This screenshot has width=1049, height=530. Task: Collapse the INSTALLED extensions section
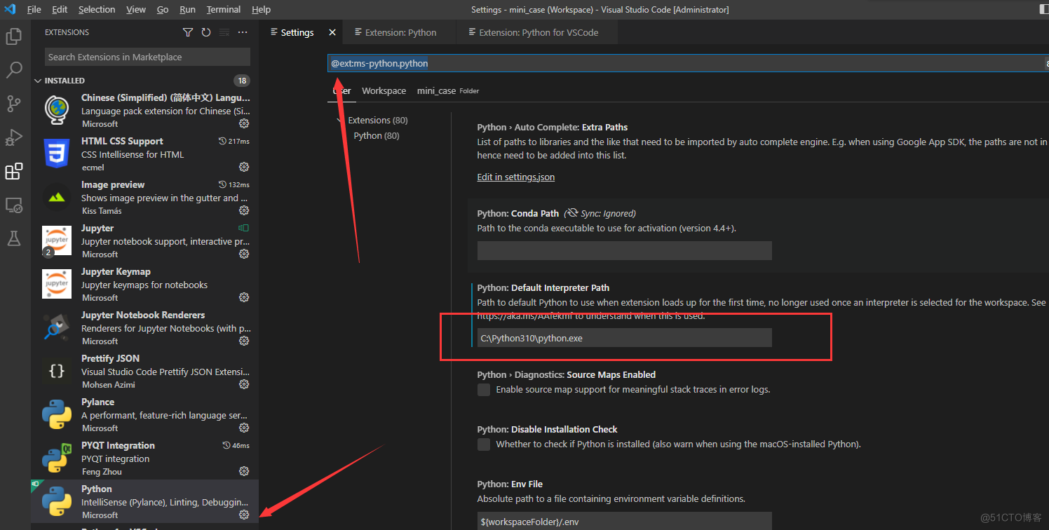38,81
